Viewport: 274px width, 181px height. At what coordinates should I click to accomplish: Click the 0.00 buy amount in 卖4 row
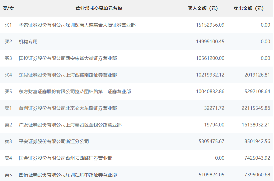point(220,158)
